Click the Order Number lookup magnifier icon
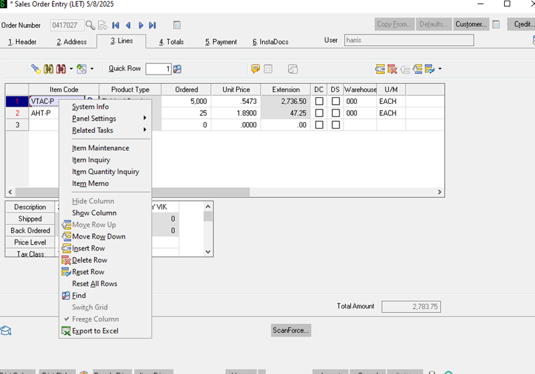The width and height of the screenshot is (535, 374). (91, 25)
